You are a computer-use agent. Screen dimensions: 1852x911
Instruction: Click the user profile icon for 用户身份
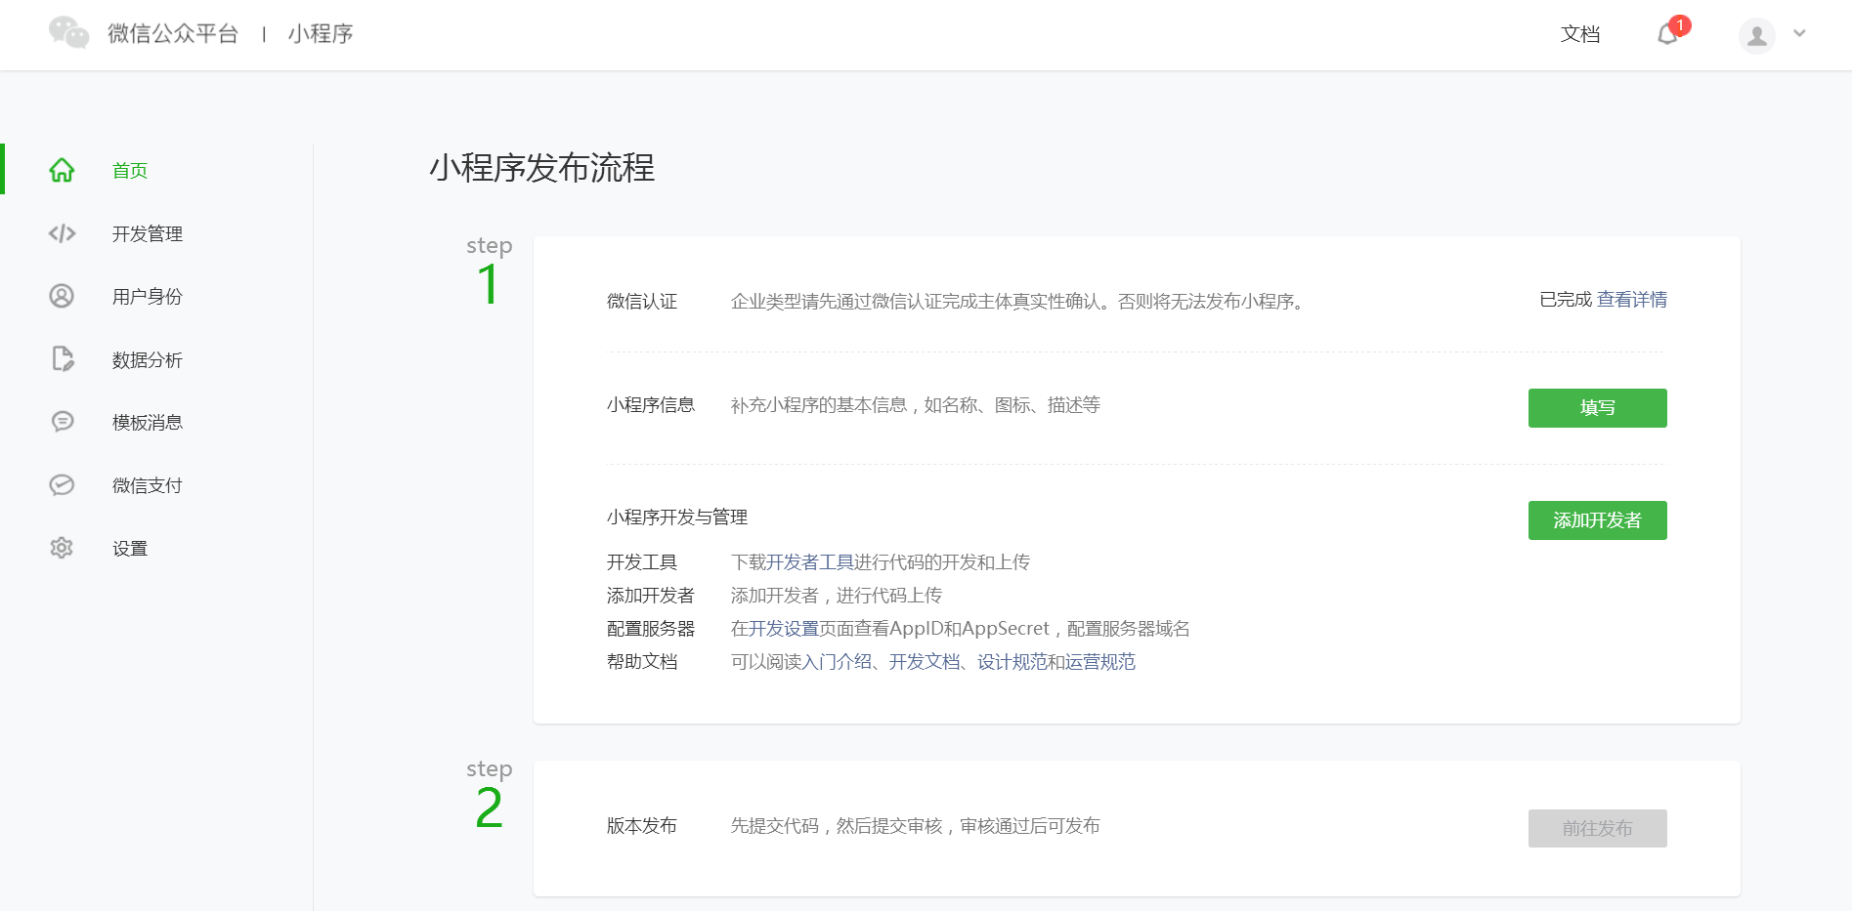click(62, 296)
